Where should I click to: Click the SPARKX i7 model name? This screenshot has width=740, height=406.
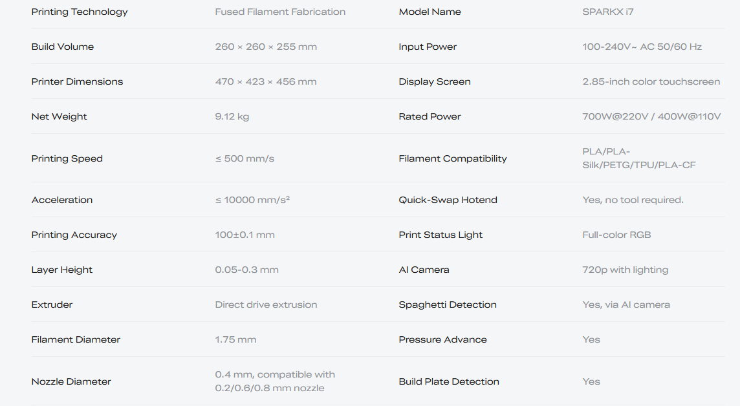tap(608, 12)
